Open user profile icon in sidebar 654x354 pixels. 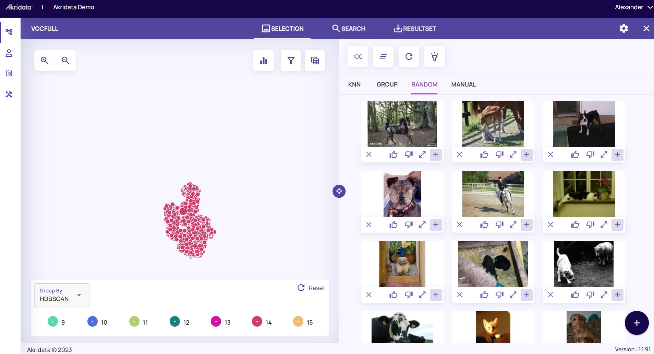point(9,53)
